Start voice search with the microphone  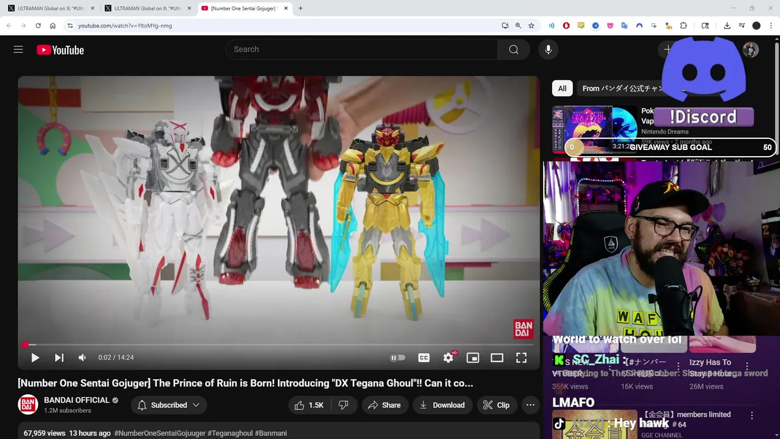click(x=548, y=49)
